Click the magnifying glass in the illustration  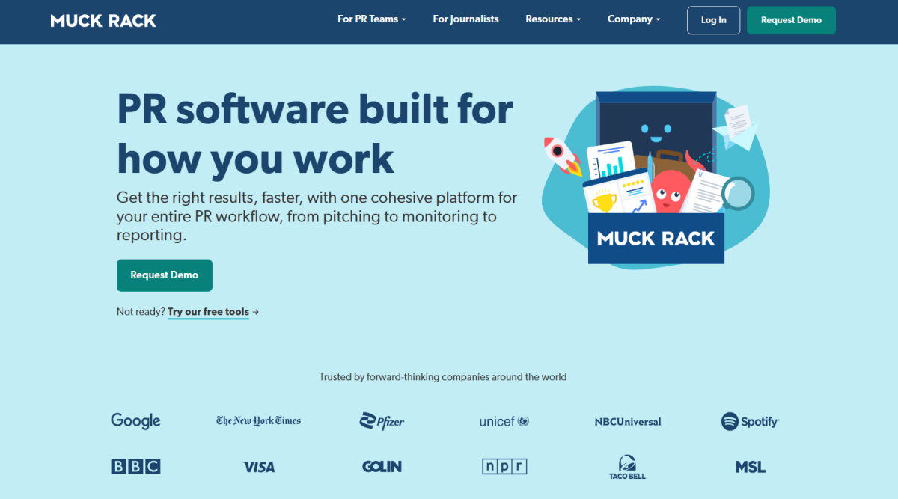pos(737,194)
